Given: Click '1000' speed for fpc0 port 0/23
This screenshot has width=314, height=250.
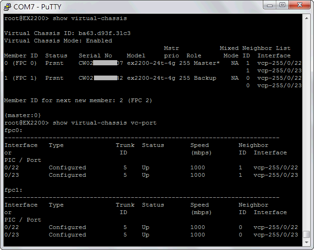Looking at the screenshot, I should [198, 175].
